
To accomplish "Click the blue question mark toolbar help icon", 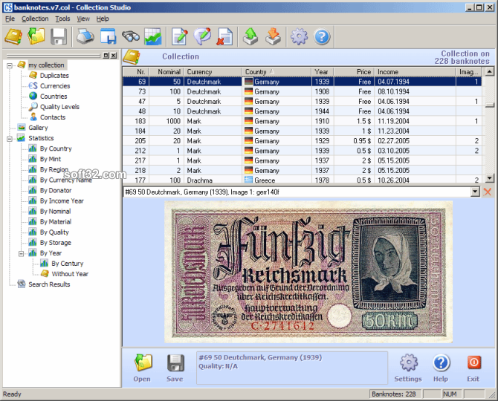I will [x=322, y=36].
